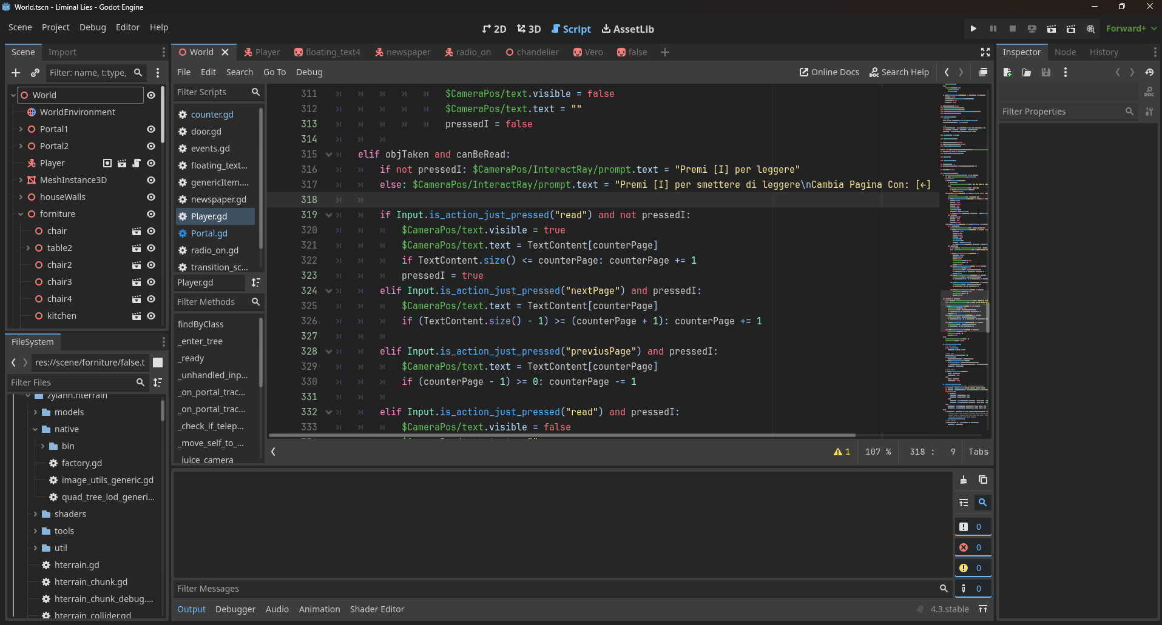Viewport: 1162px width, 625px height.
Task: Add a new scene tab plus
Action: click(x=665, y=52)
